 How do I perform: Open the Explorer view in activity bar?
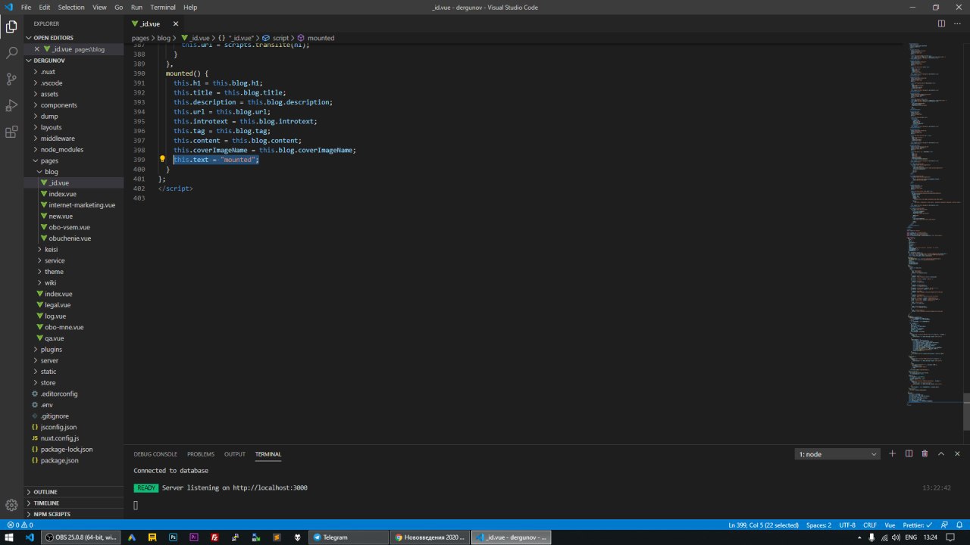(11, 27)
